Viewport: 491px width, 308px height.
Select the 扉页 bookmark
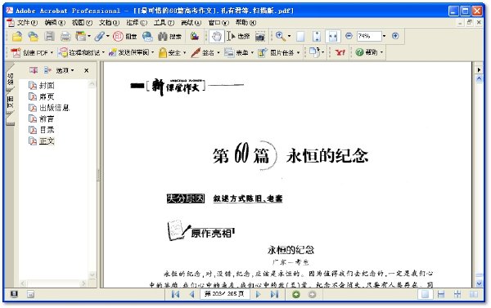(x=47, y=96)
